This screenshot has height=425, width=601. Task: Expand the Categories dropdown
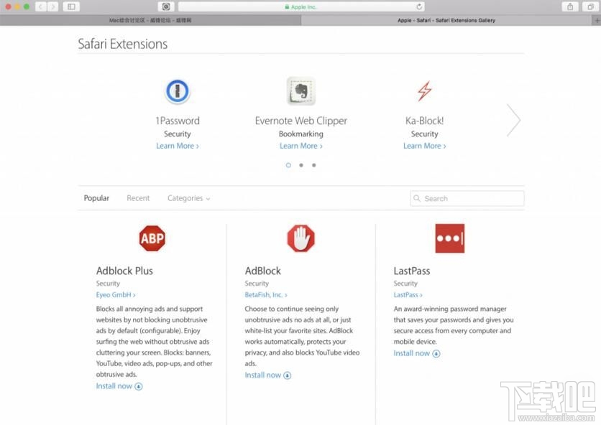point(188,198)
